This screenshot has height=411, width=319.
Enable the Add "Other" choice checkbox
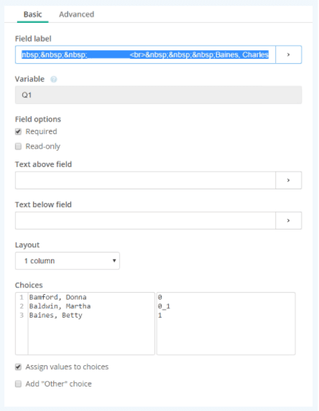click(x=18, y=384)
